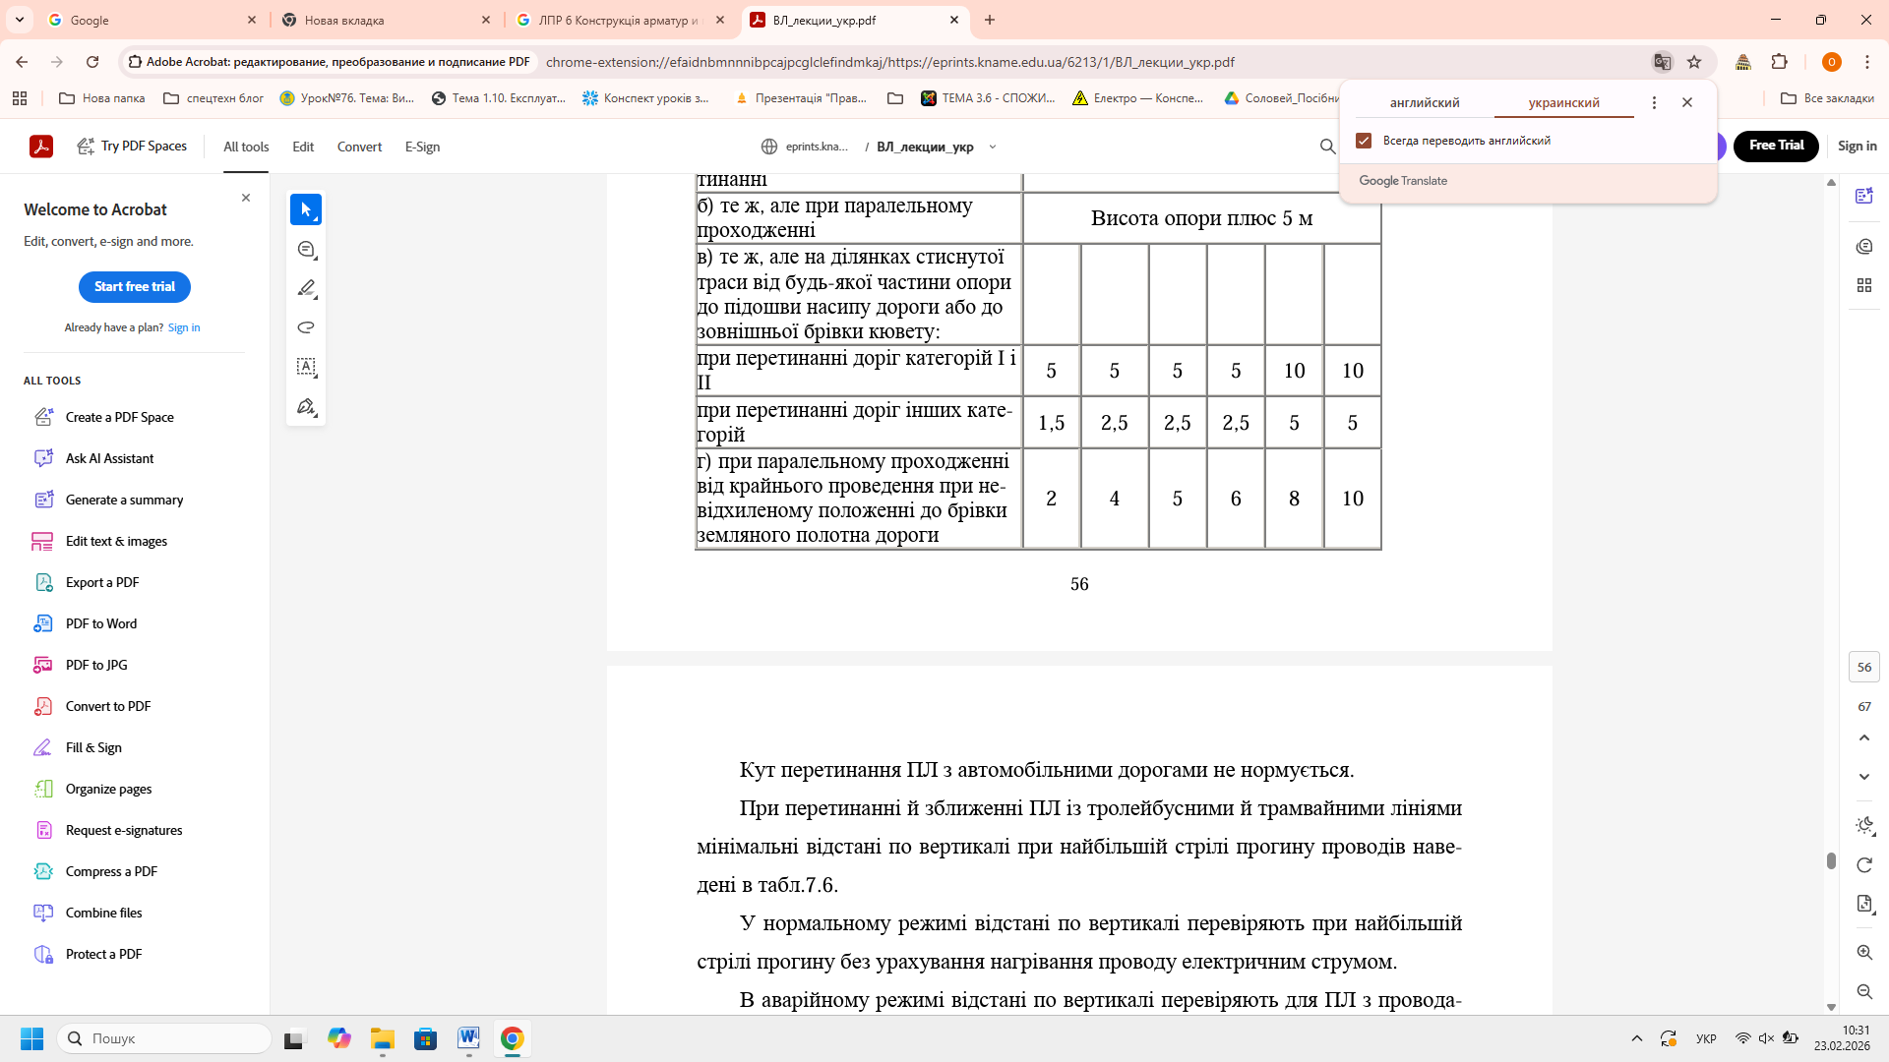Open the Ask AI Assistant tool
The height and width of the screenshot is (1062, 1889).
click(x=109, y=458)
